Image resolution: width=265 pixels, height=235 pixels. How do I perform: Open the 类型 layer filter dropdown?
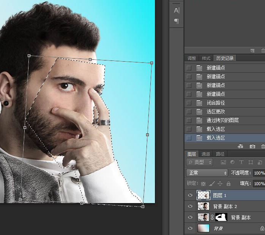[x=201, y=162]
